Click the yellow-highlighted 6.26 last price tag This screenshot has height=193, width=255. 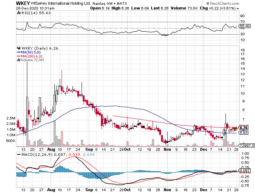click(243, 128)
